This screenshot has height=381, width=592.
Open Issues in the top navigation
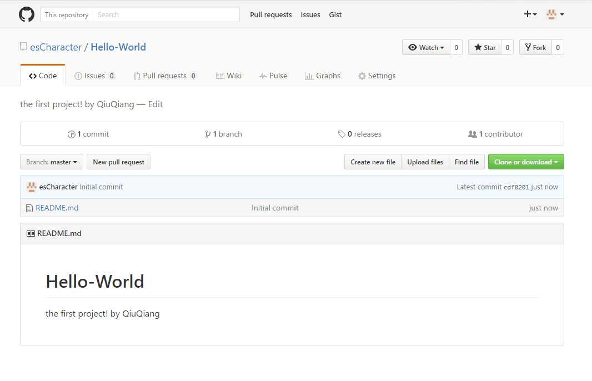click(310, 15)
